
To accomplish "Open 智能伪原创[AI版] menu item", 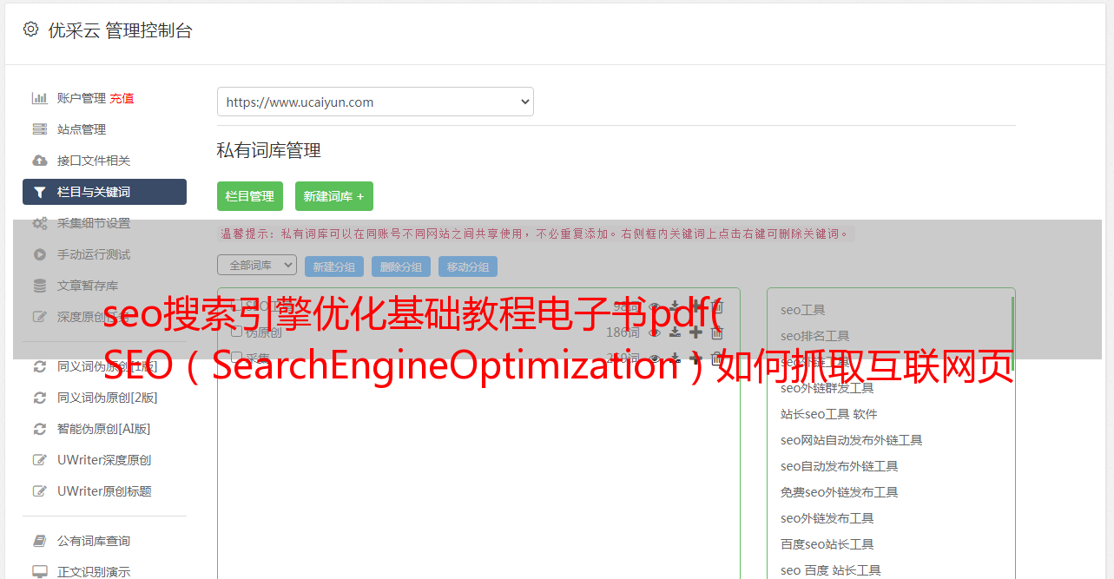I will pyautogui.click(x=103, y=429).
